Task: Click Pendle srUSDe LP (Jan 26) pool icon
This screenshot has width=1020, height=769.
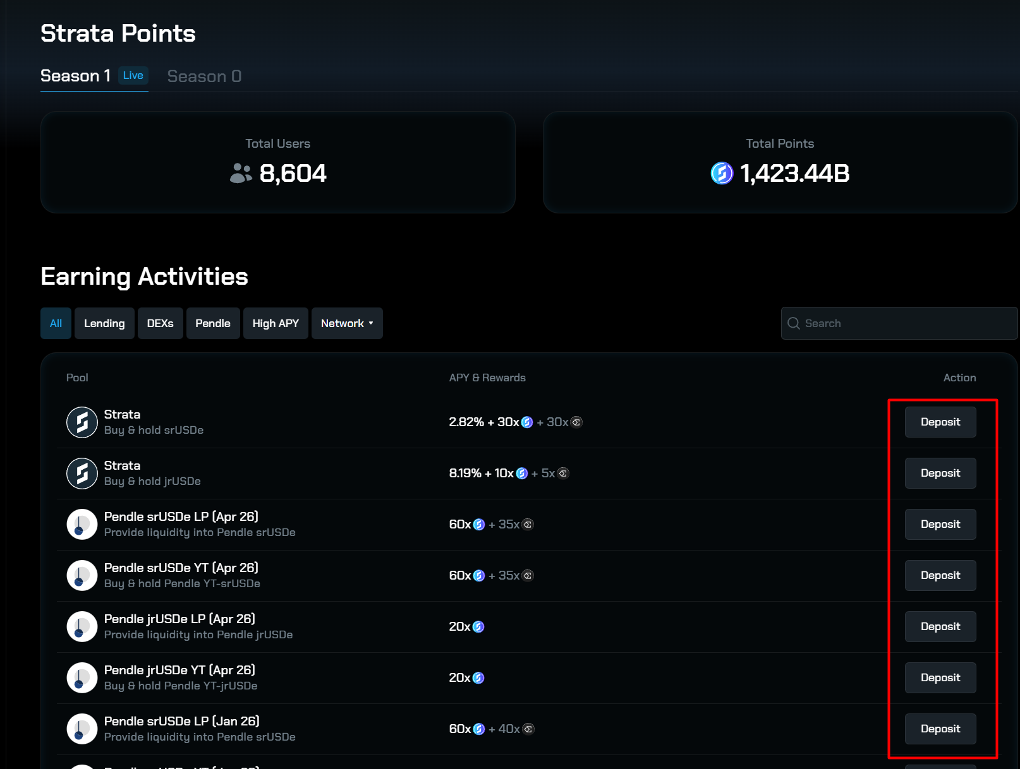Action: (82, 729)
